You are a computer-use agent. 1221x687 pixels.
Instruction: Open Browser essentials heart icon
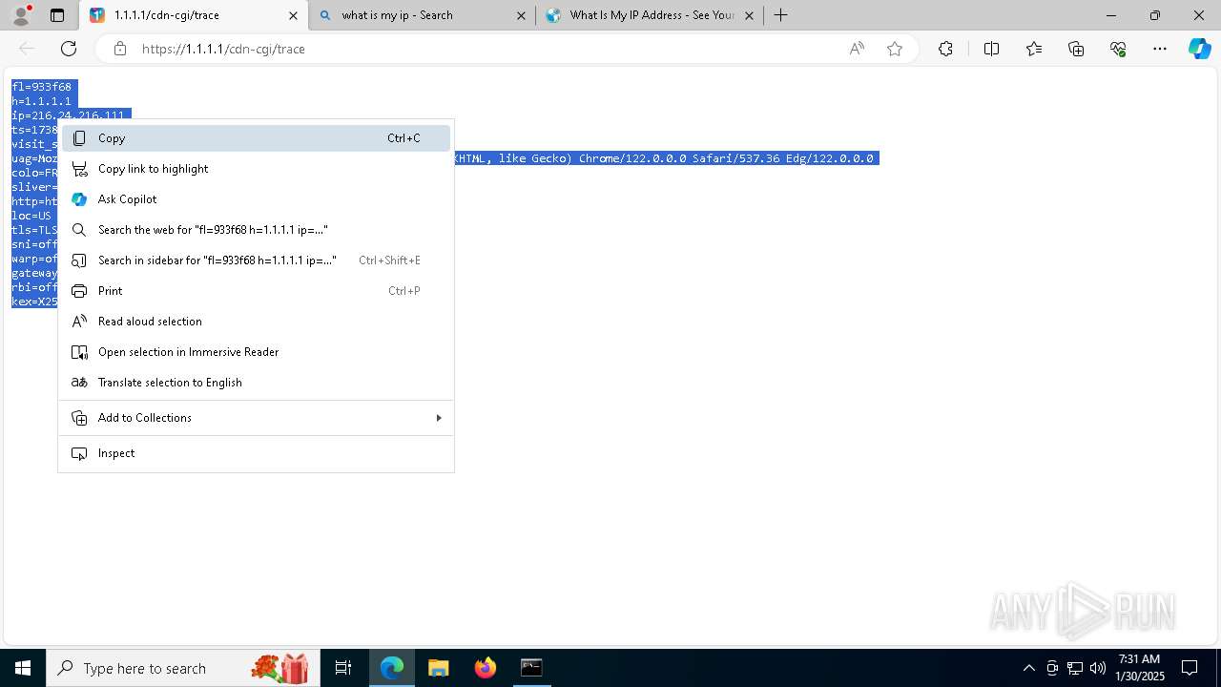[1118, 49]
